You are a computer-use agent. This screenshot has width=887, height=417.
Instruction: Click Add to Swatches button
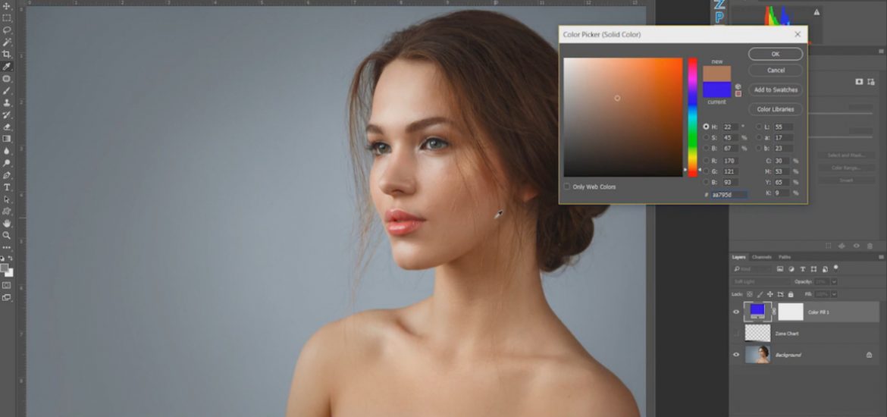click(776, 90)
